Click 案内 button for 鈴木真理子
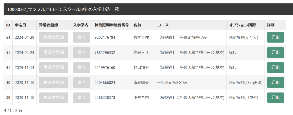The width and height of the screenshot is (293, 115). click(82, 38)
